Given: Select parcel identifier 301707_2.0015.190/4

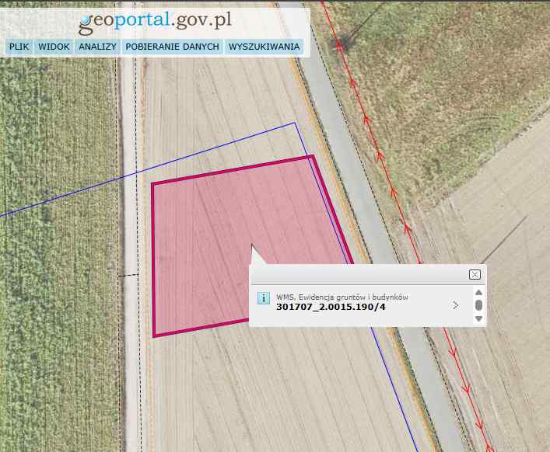Looking at the screenshot, I should tap(331, 307).
